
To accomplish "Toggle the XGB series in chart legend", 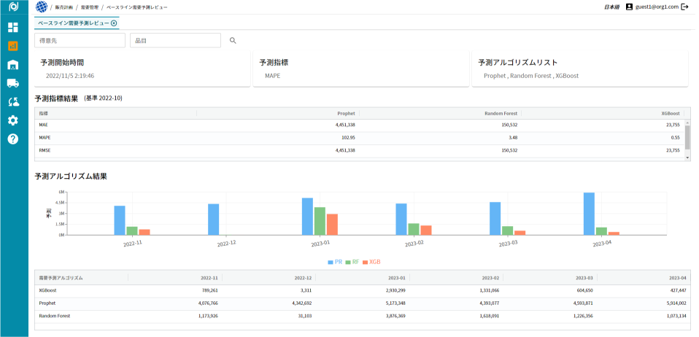I will pyautogui.click(x=371, y=261).
